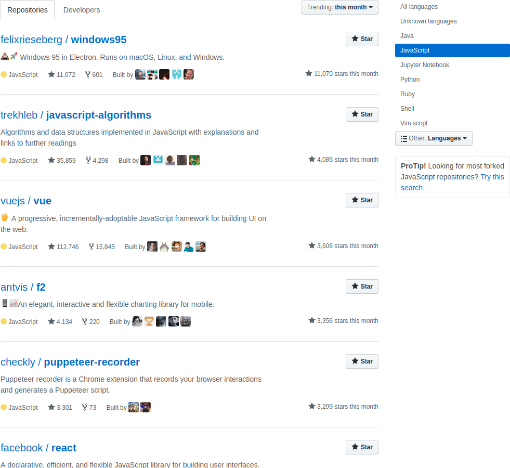Click first contributor avatar on vuejs/vue

[152, 246]
